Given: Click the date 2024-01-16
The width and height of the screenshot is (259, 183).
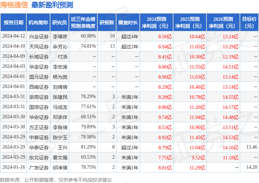Looking at the screenshot, I should pos(14,167).
